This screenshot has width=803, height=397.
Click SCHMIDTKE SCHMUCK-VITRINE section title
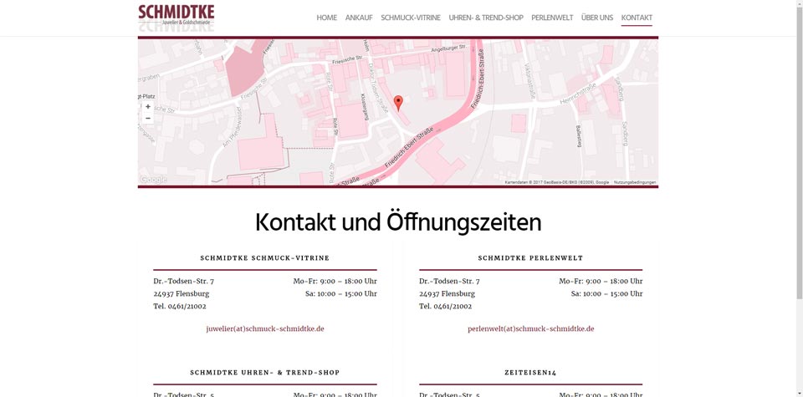pyautogui.click(x=265, y=258)
